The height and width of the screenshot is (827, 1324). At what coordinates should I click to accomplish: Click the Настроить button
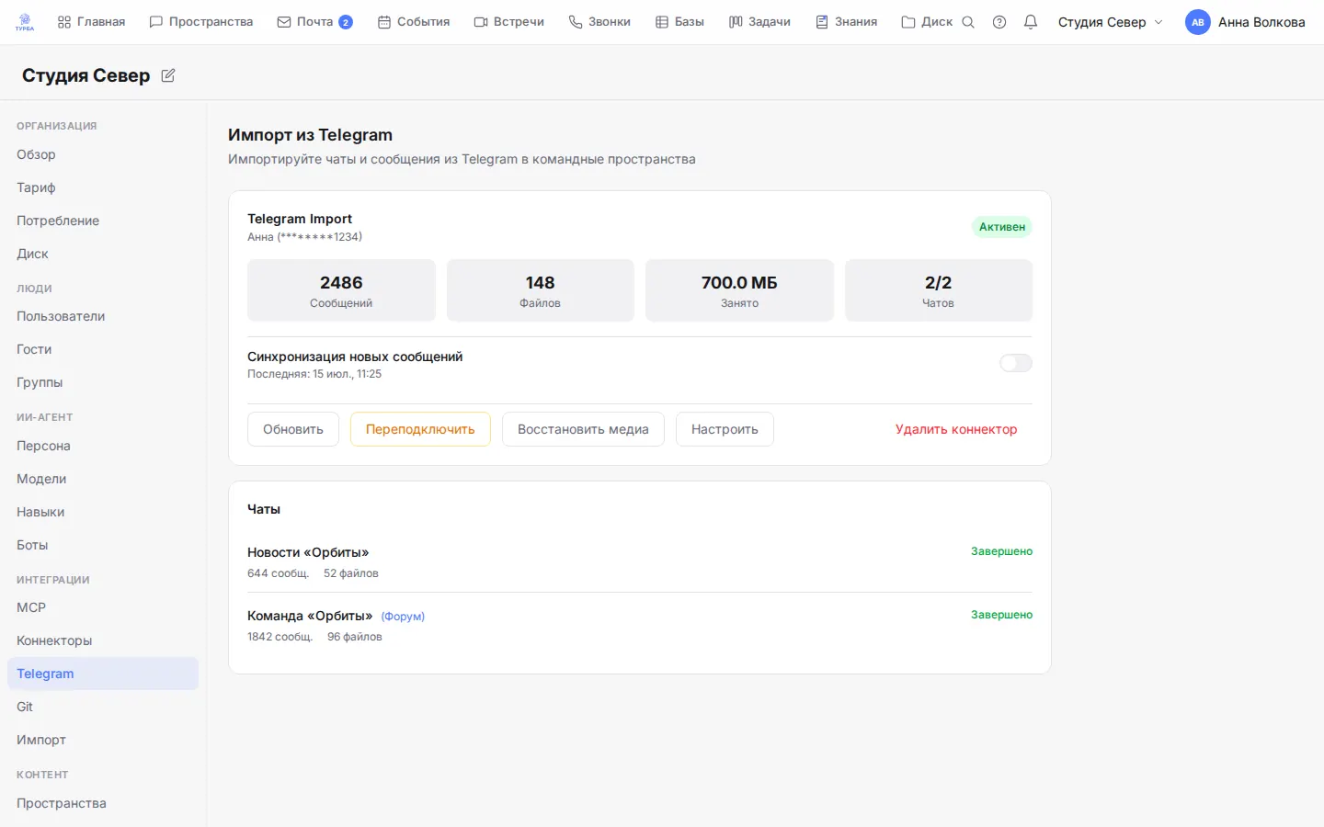[725, 429]
